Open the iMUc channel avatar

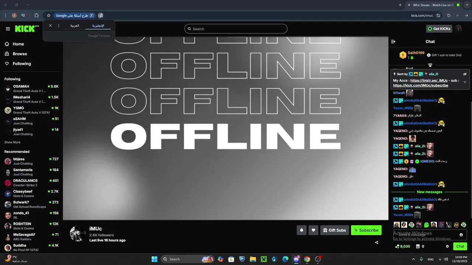(x=77, y=234)
